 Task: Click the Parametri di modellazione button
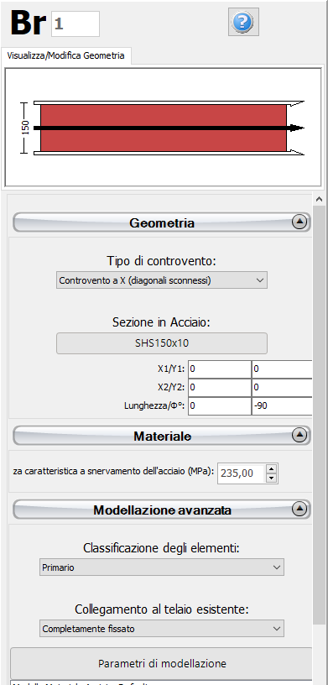[162, 663]
